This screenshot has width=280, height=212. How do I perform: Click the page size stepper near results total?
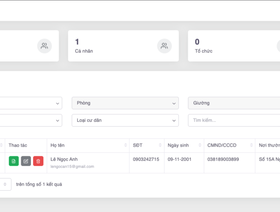pyautogui.click(x=5, y=184)
